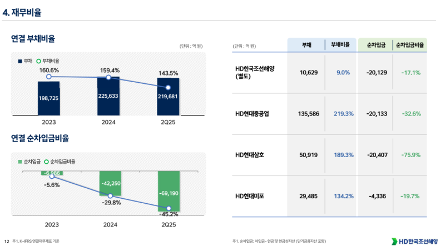Image resolution: width=445 pixels, height=251 pixels.
Task: Select the 부채비율 column header
Action: click(x=340, y=45)
